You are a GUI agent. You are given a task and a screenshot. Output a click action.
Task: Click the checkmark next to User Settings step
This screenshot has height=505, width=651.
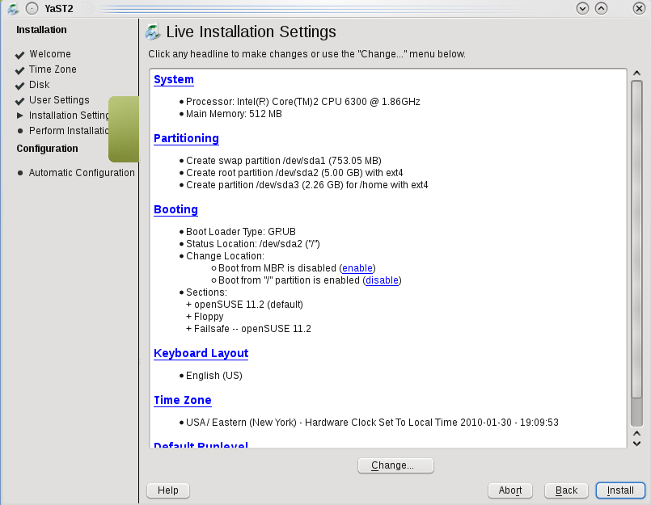pos(19,101)
